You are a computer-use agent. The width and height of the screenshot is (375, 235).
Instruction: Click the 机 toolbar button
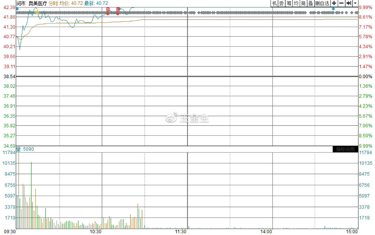275,3
